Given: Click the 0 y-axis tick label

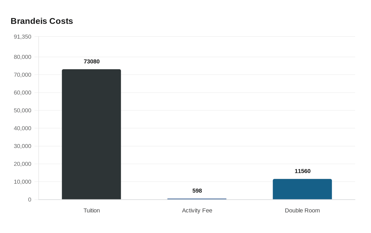Looking at the screenshot, I should click(30, 200).
